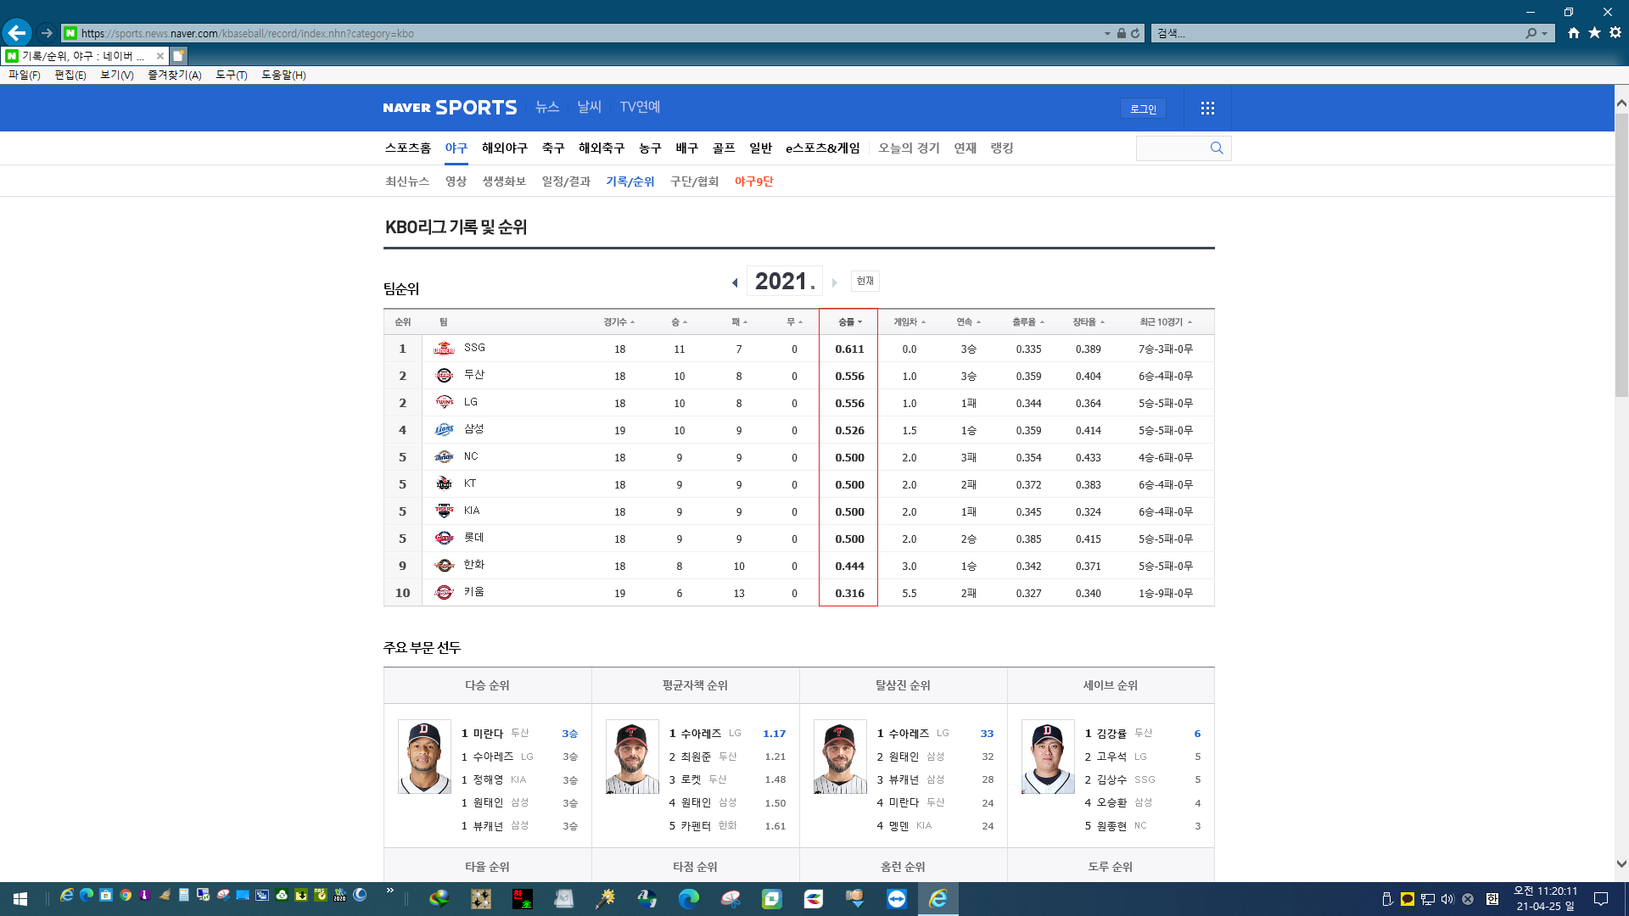This screenshot has height=916, width=1629.
Task: Select the 평균자책 순위 header
Action: 695,685
